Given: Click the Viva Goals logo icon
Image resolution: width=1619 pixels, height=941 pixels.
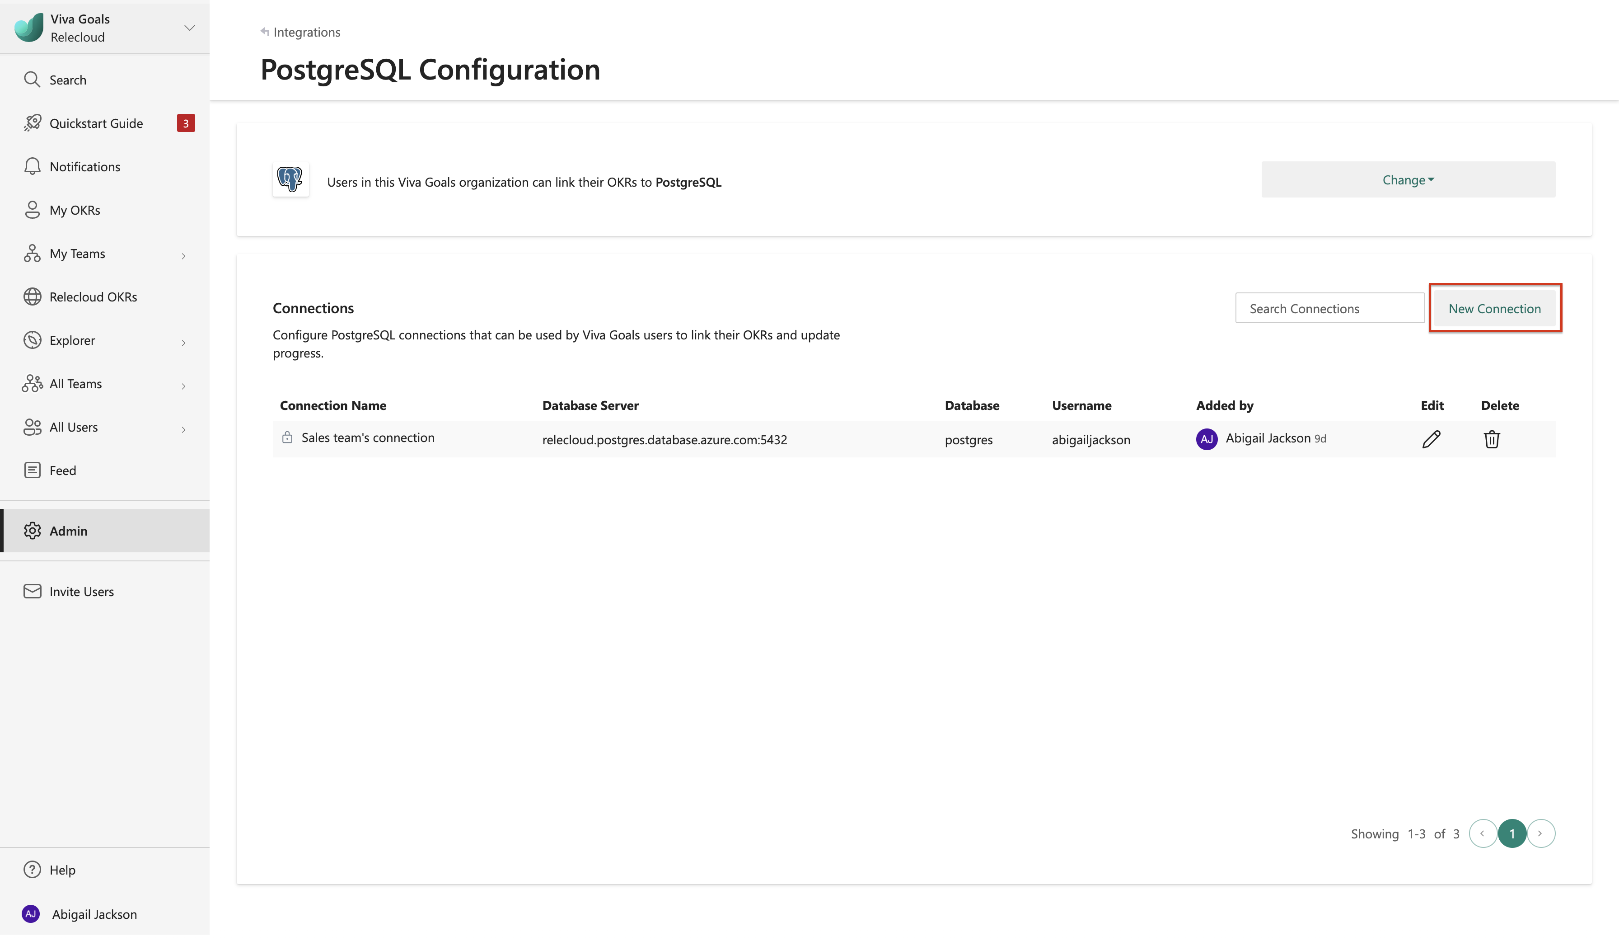Looking at the screenshot, I should pyautogui.click(x=29, y=28).
